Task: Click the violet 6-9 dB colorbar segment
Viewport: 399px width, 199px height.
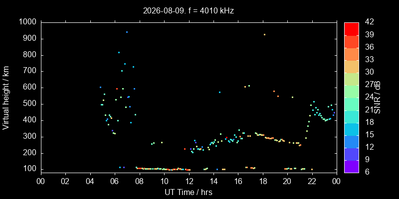Action: [352, 167]
